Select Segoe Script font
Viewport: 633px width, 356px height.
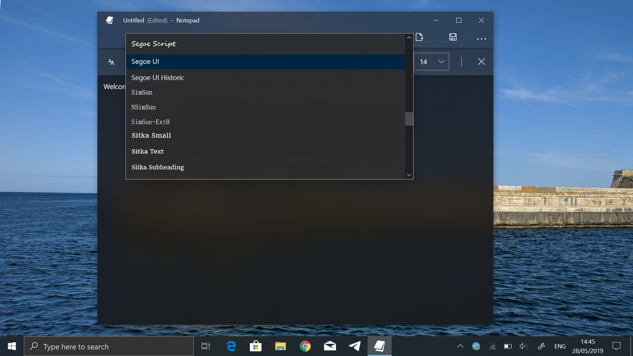(x=154, y=44)
